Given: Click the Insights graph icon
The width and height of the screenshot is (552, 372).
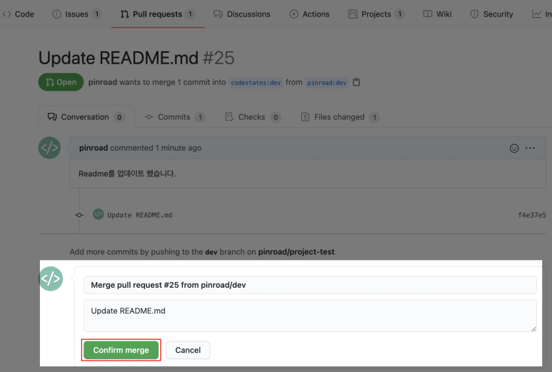Looking at the screenshot, I should 536,14.
